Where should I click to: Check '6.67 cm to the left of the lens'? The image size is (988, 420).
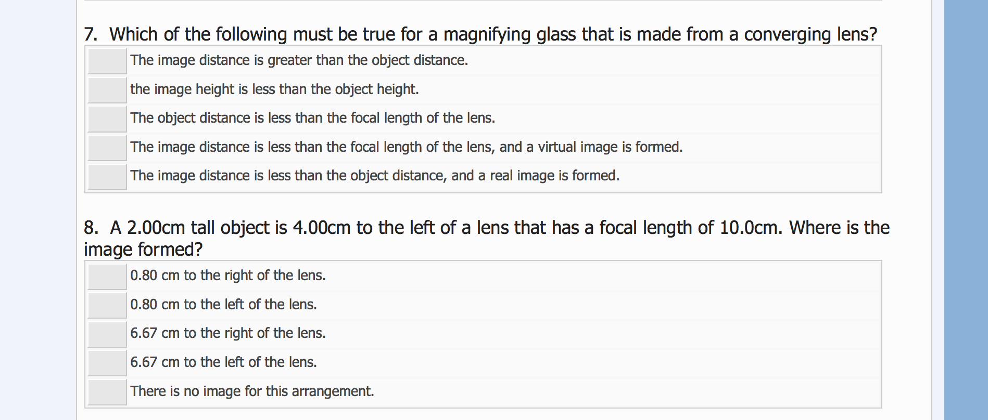[x=108, y=364]
